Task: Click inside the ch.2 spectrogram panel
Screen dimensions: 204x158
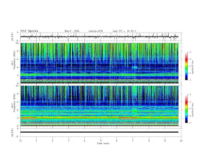Action: tap(99, 106)
